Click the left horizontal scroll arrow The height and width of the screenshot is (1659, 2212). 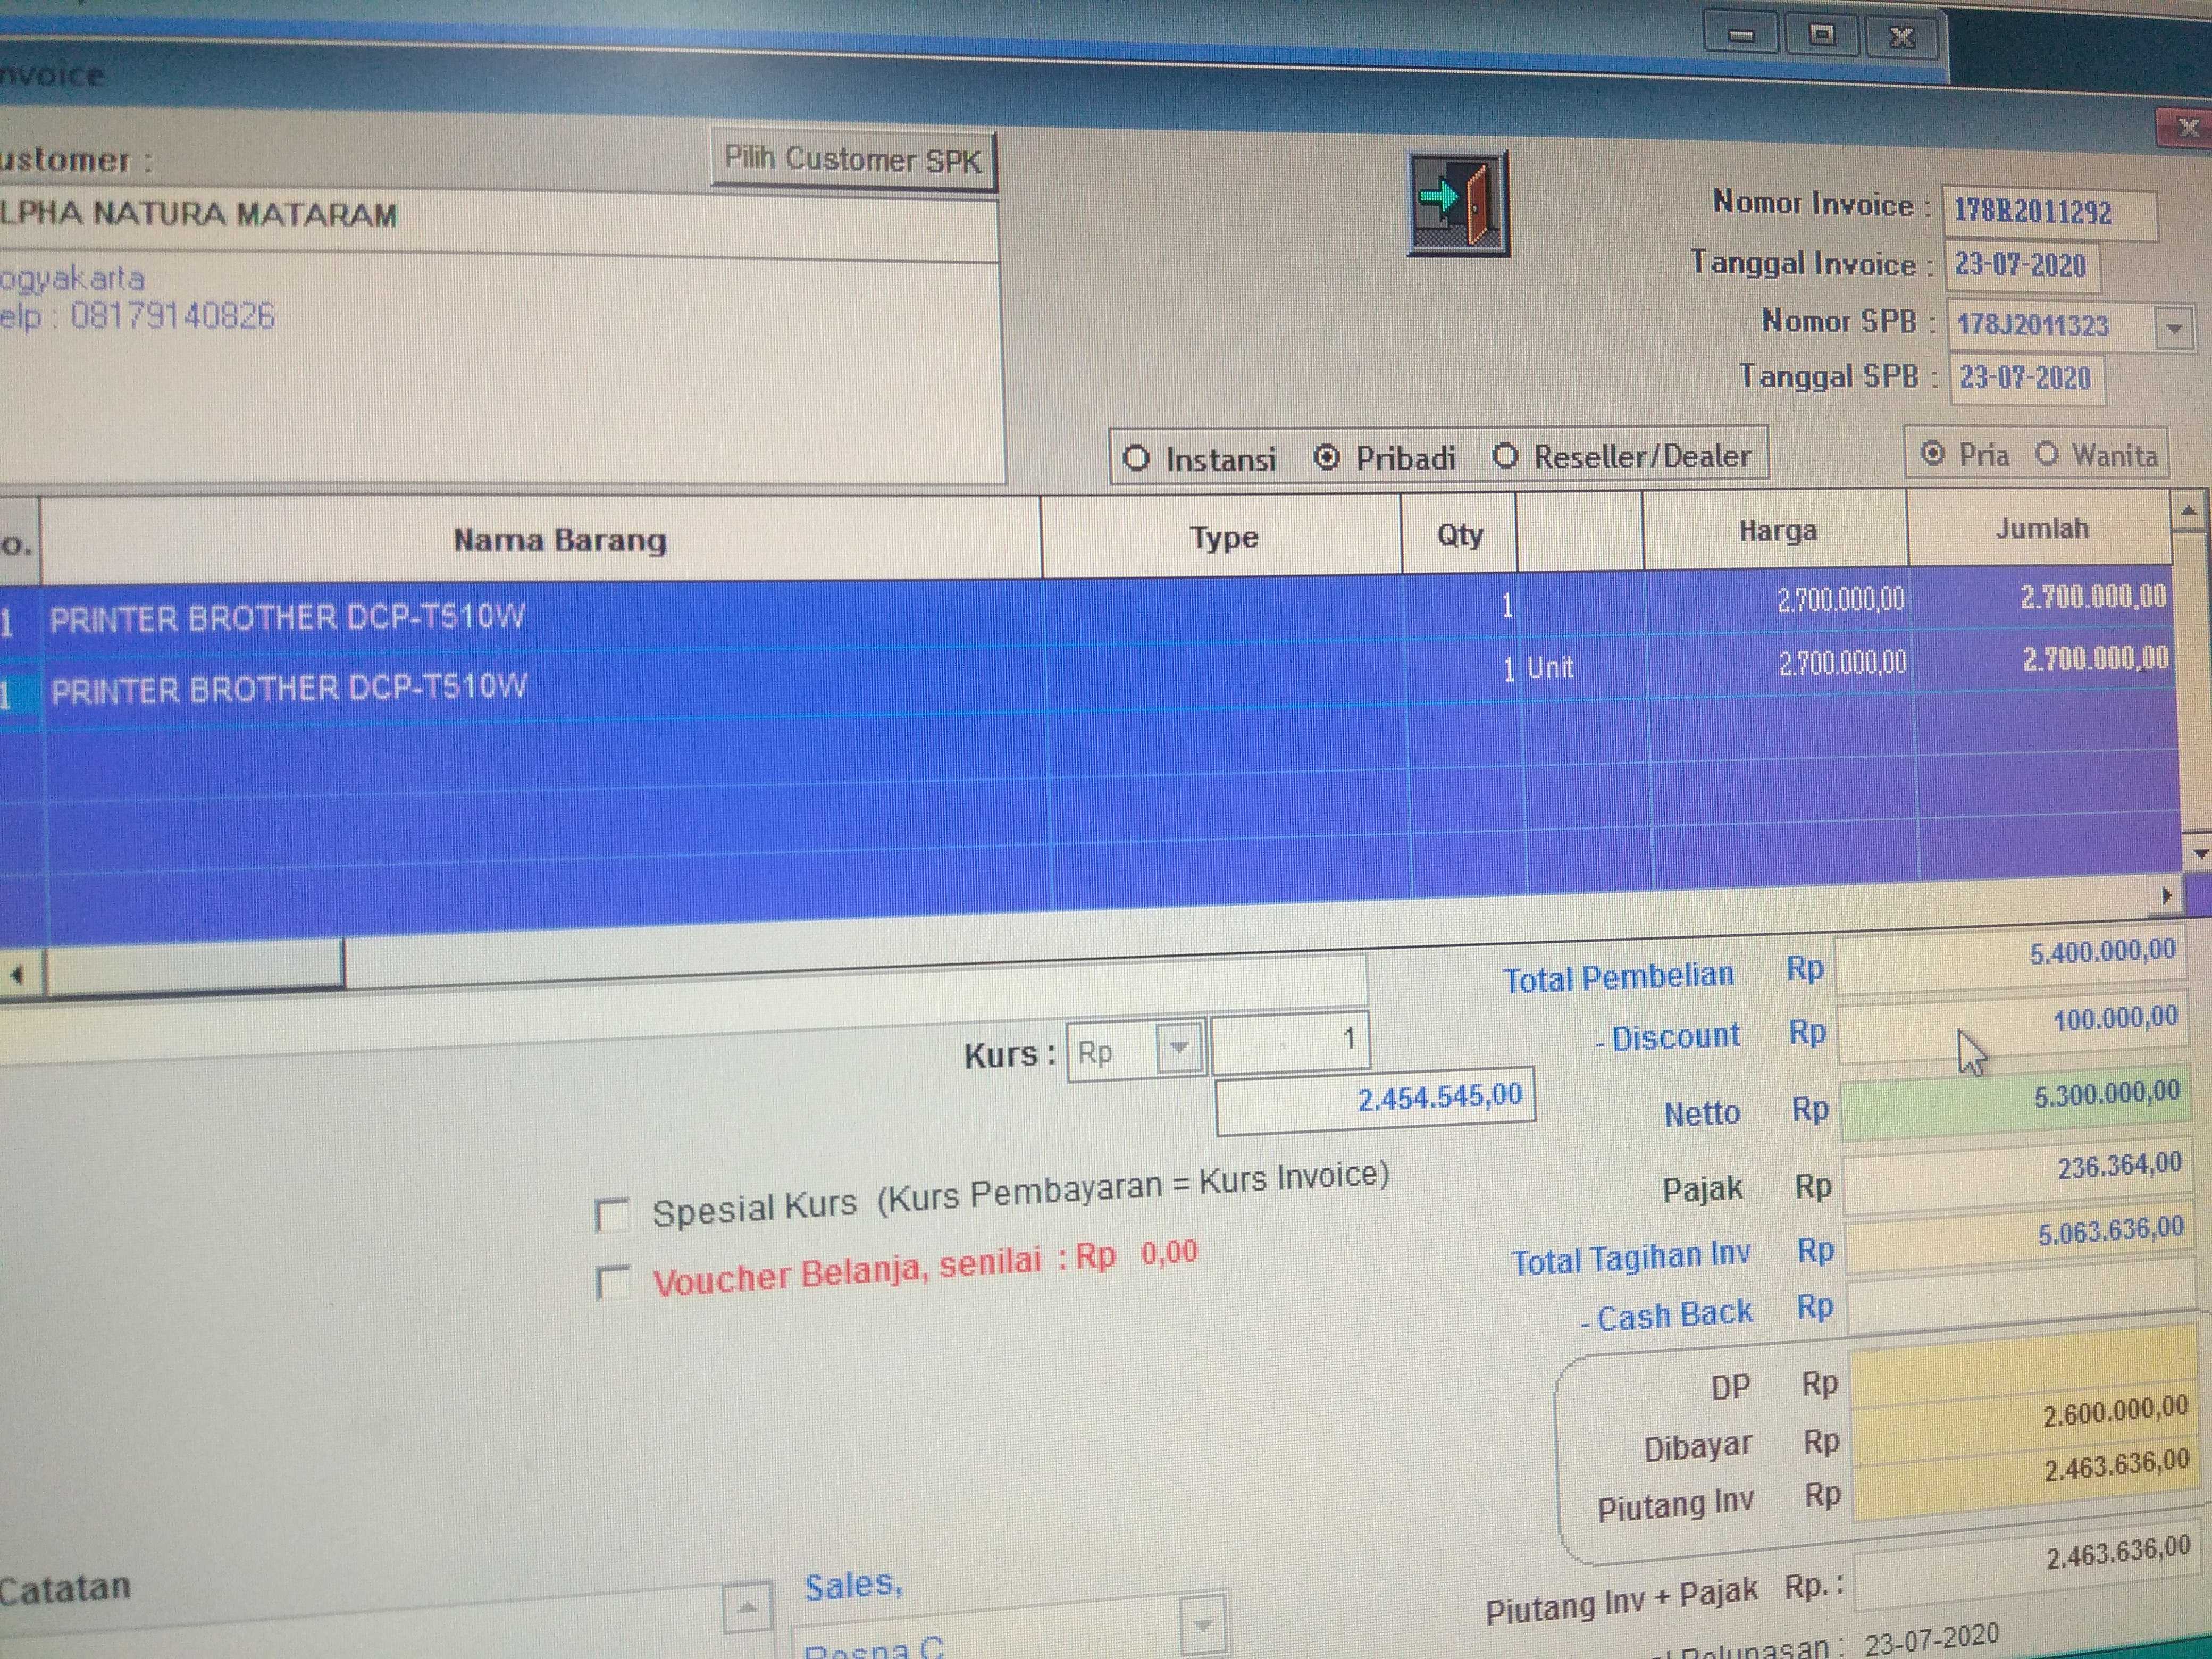pos(17,975)
